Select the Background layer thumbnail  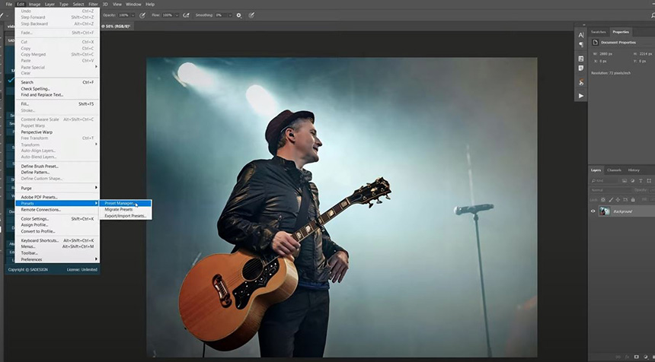coord(605,211)
